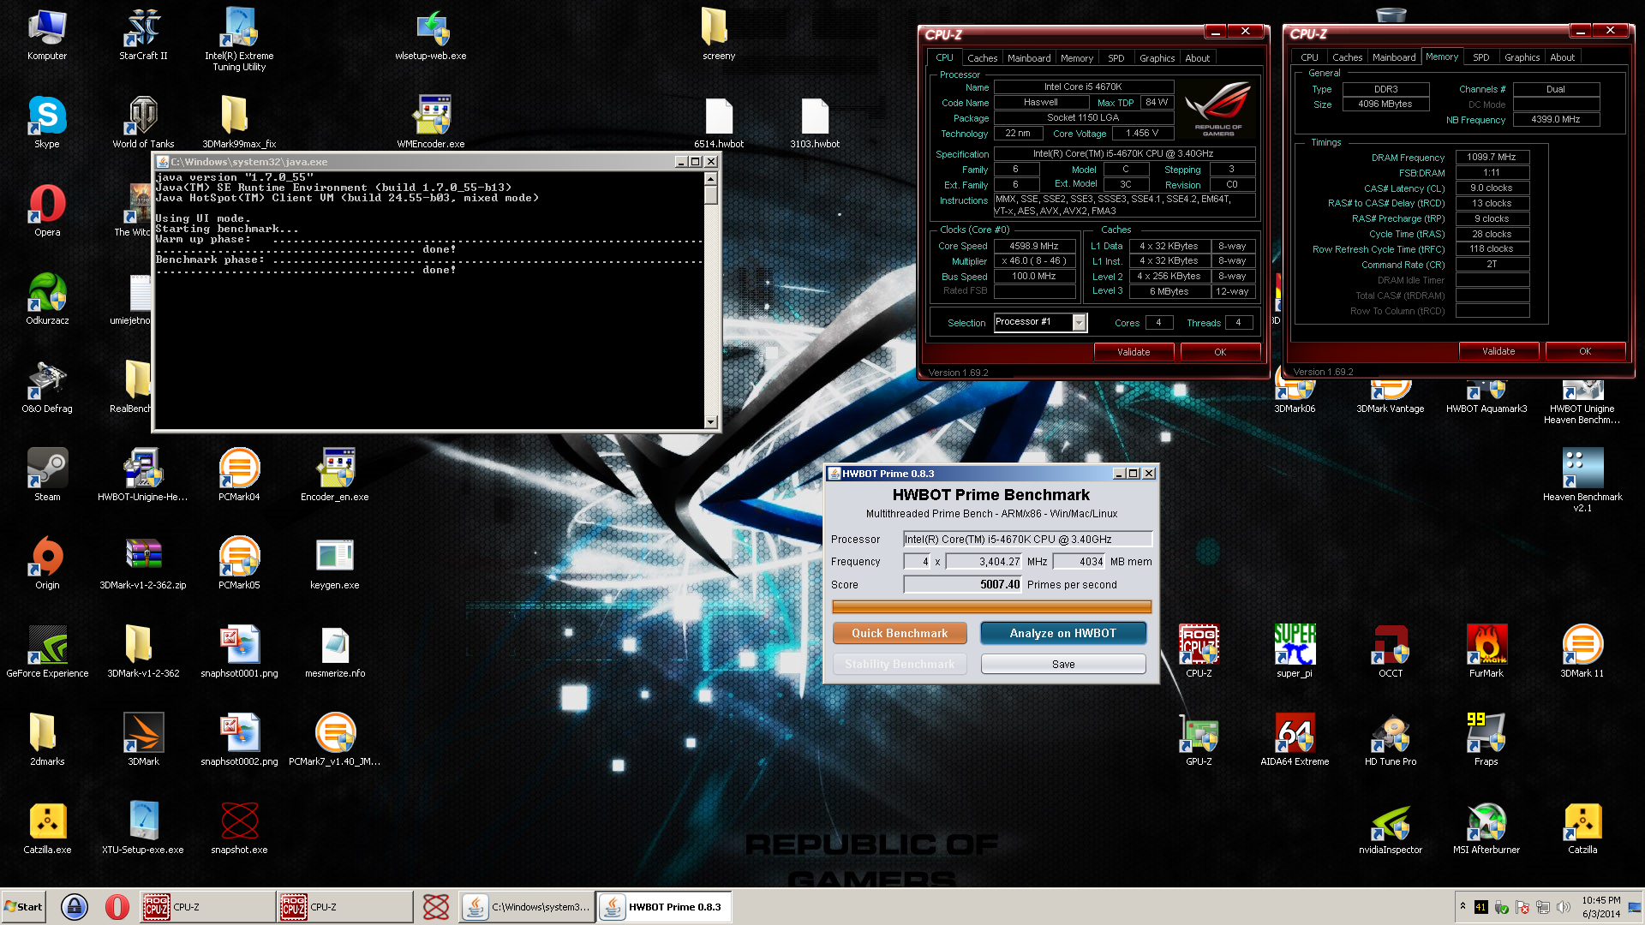Open the StarCraft II desktop shortcut
This screenshot has width=1645, height=925.
(143, 34)
